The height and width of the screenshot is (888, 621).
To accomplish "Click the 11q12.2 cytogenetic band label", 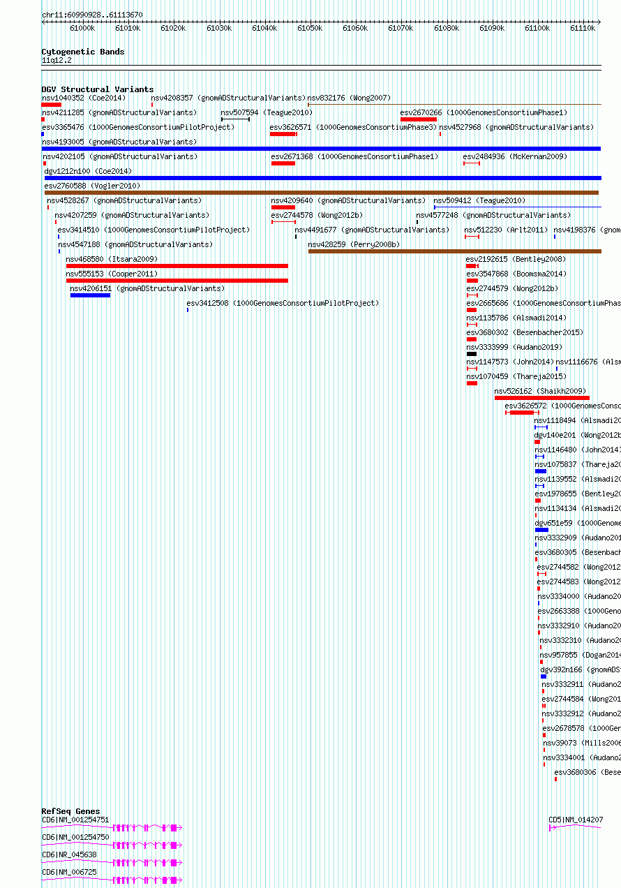I will pyautogui.click(x=57, y=61).
